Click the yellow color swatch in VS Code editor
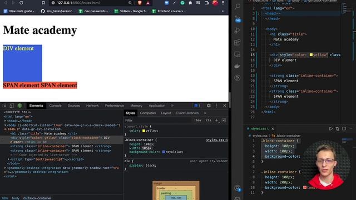Screen dimensions: 356x200 pyautogui.click(x=311, y=55)
